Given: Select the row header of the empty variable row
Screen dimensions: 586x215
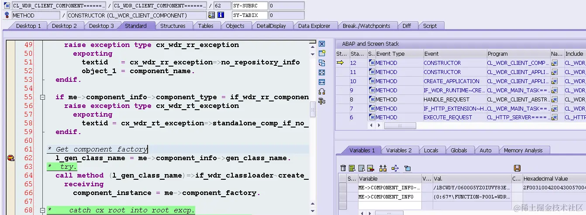Looking at the screenshot, I should 343,206.
